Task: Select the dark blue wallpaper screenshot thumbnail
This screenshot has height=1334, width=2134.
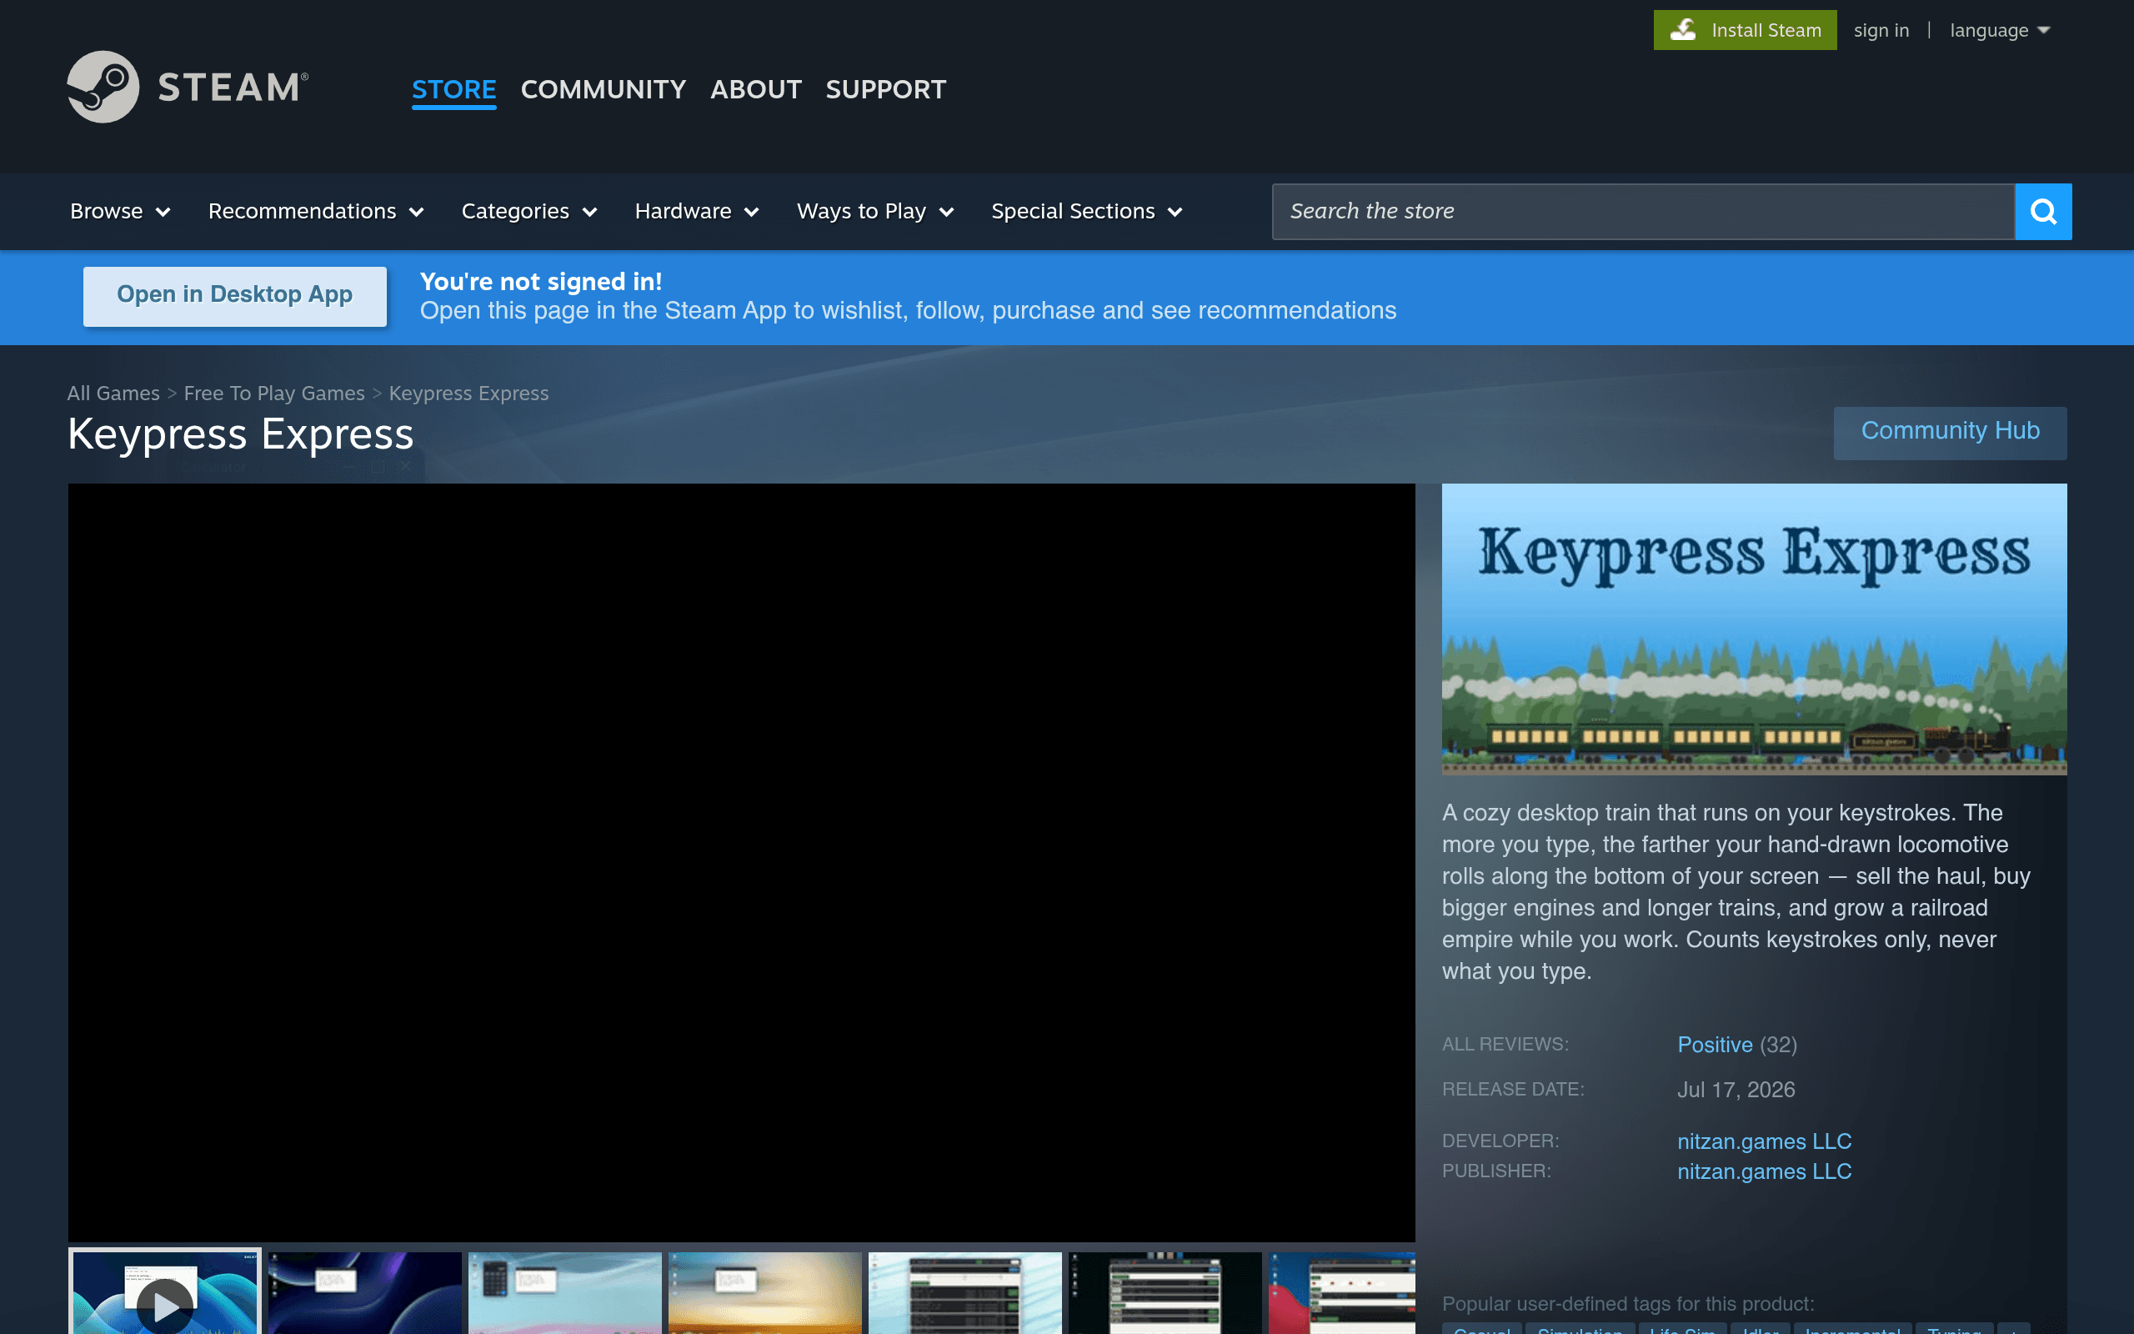Action: click(x=364, y=1292)
